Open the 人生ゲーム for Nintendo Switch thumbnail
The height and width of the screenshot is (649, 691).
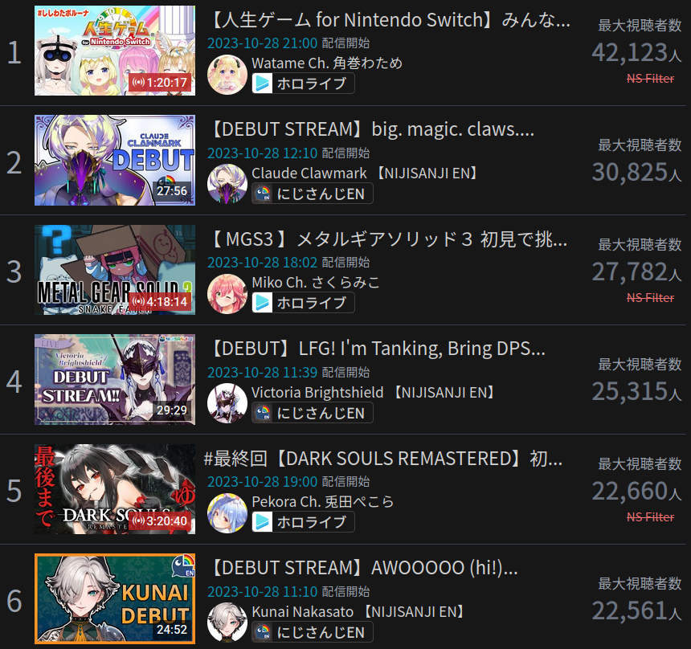pos(115,51)
